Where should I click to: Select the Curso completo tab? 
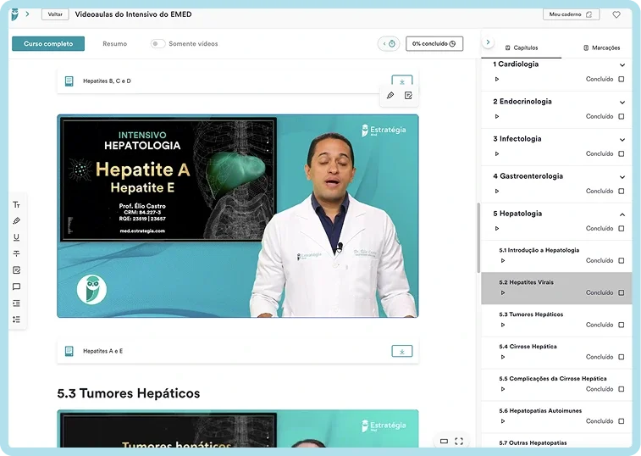click(48, 44)
